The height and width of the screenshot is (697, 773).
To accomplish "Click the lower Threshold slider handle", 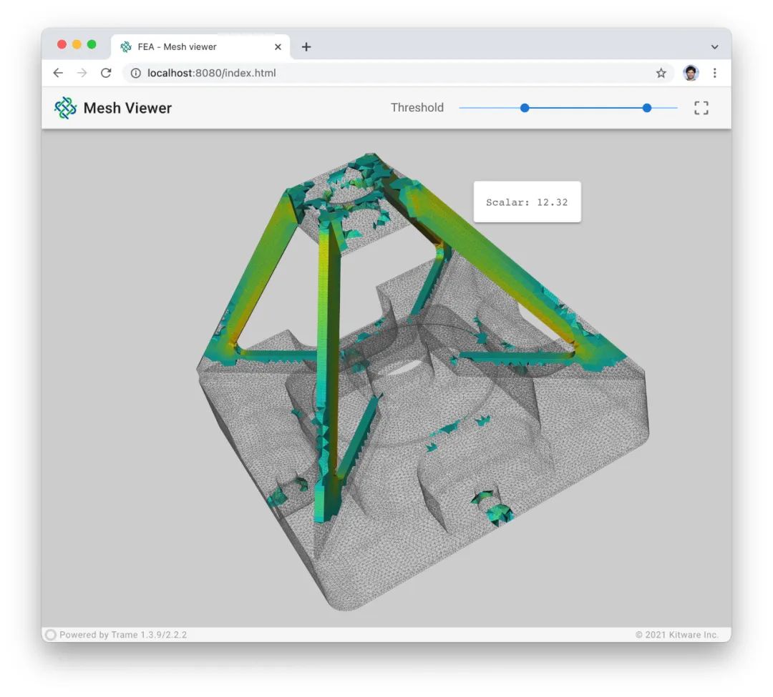I will pos(525,108).
